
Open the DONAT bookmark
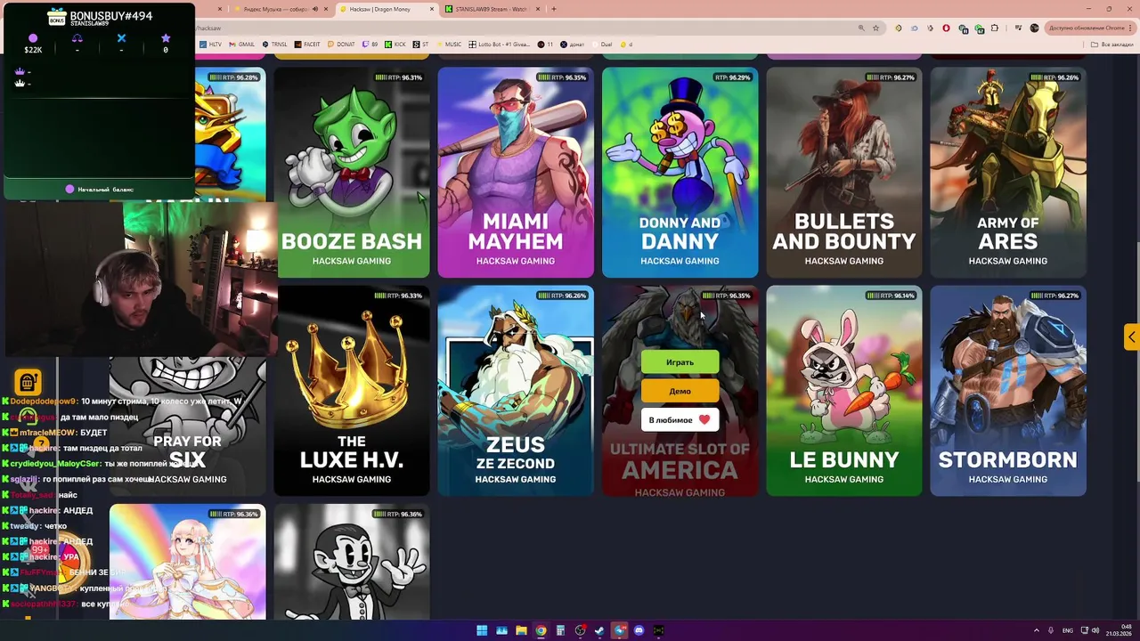[x=341, y=44]
